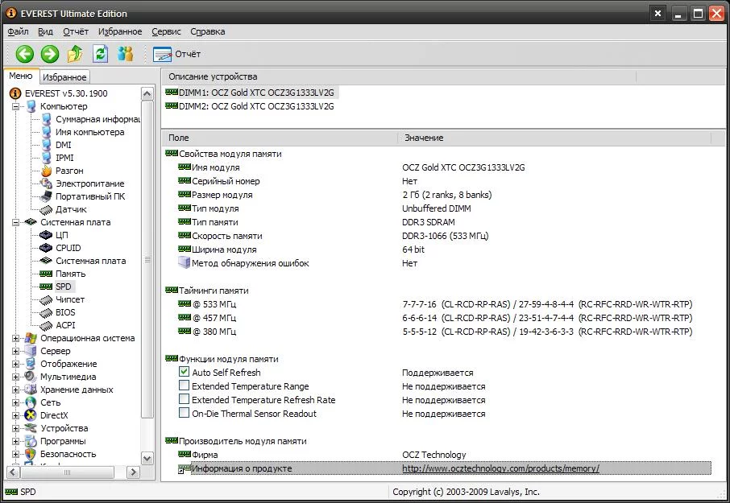Open the ocztechnology.com product link
The width and height of the screenshot is (730, 503).
500,468
